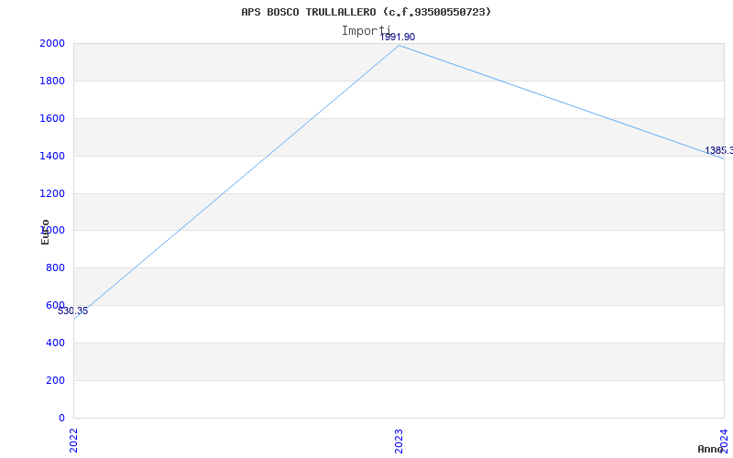Click the 1800 y-axis tick label
Screen dimensions: 733x458
tap(52, 81)
